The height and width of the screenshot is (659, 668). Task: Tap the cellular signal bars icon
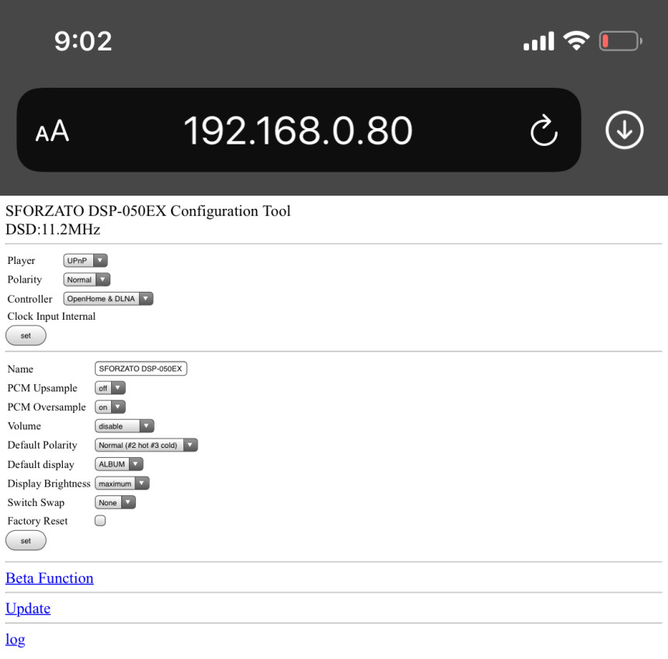point(538,41)
